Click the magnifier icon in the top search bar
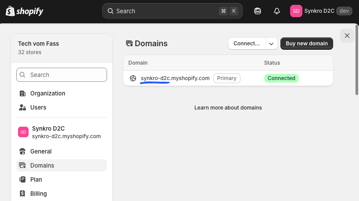The image size is (359, 201). pos(110,11)
